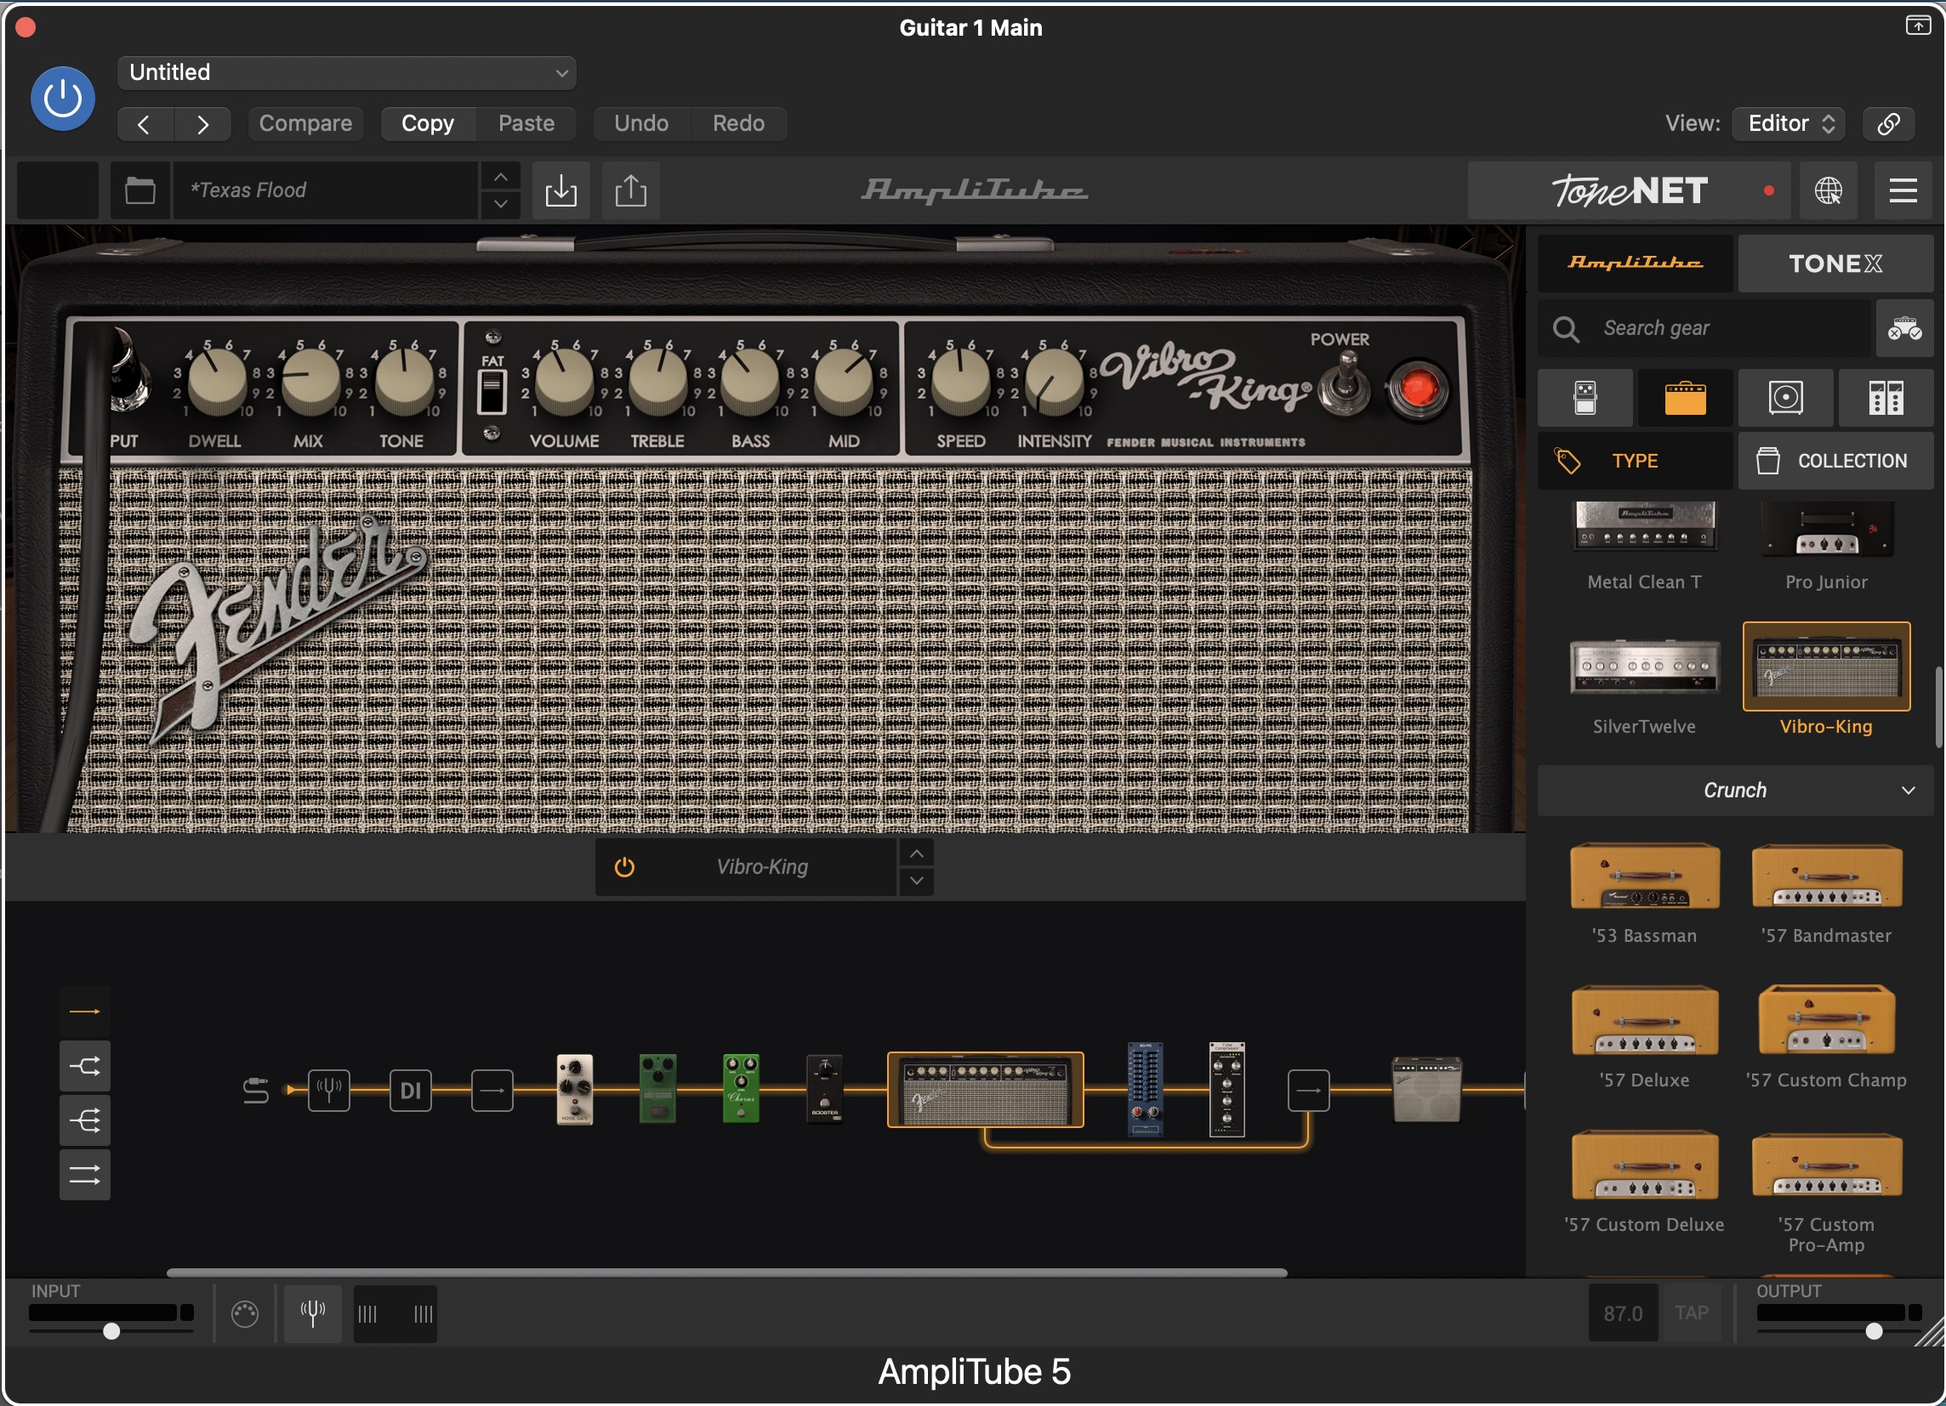Switch to the AmpliTube gear tab
Screen dimensions: 1946x1406
1635,264
